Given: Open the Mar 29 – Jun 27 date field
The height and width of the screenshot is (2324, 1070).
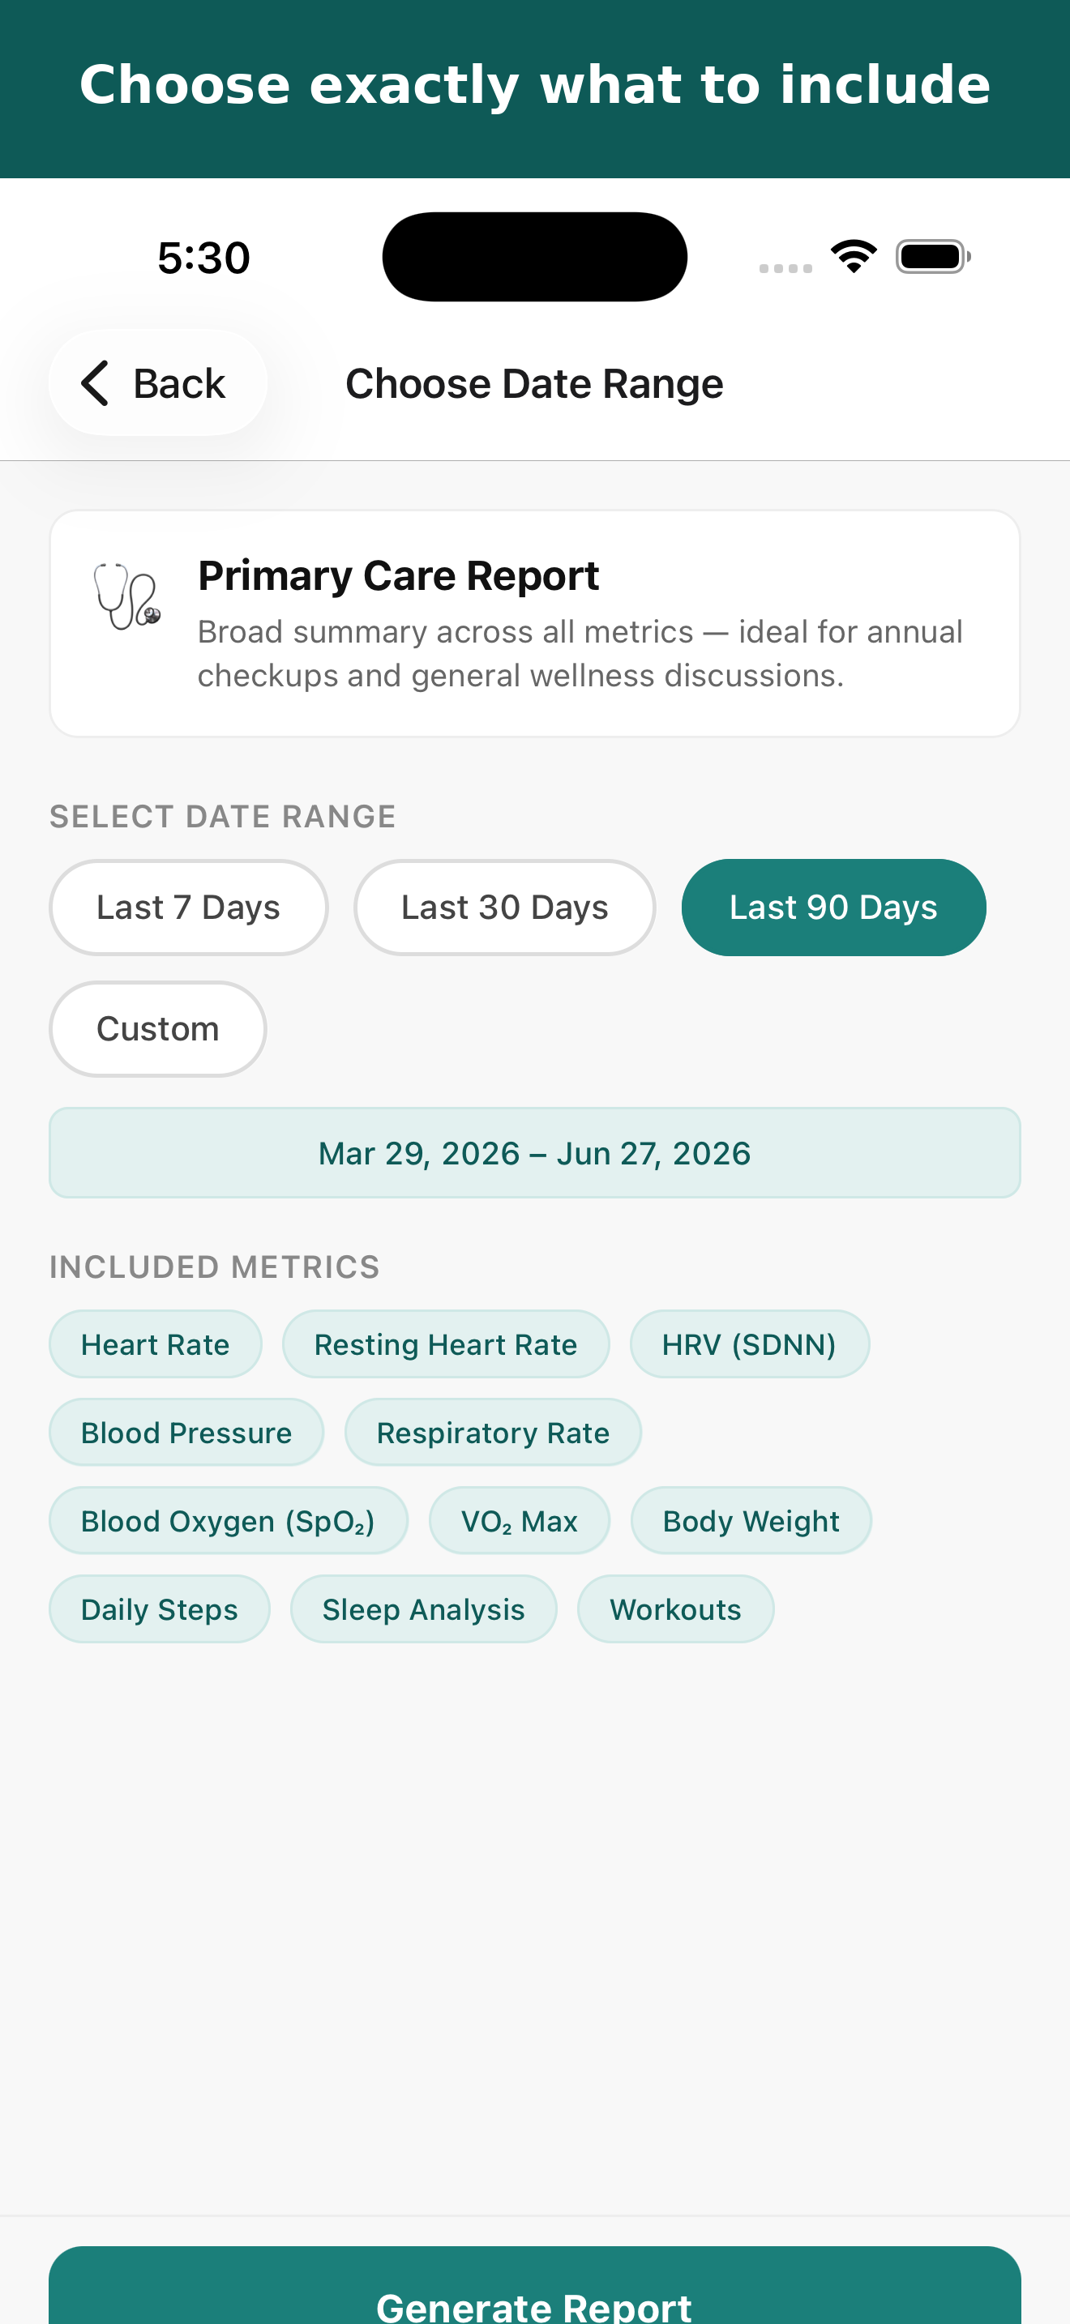Looking at the screenshot, I should click(535, 1153).
